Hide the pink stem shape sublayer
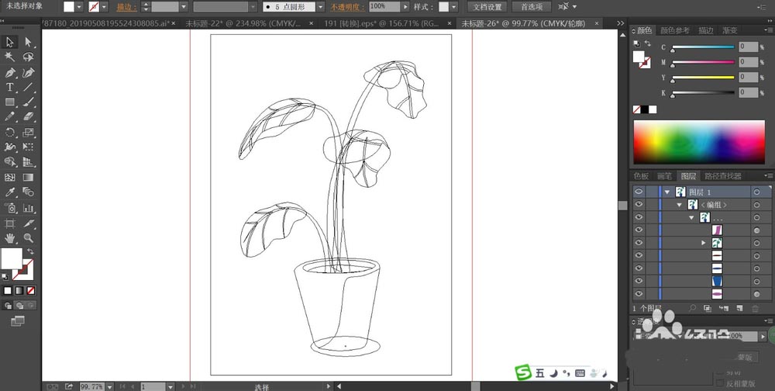The width and height of the screenshot is (775, 391). pyautogui.click(x=639, y=230)
